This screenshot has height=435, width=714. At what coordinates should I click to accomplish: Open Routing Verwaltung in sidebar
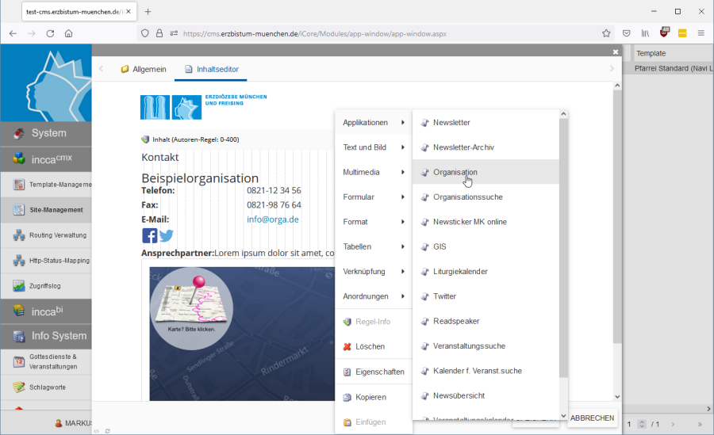[x=46, y=235]
